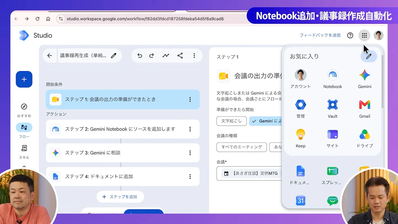Open options menu for ステップ 3
The height and width of the screenshot is (224, 398).
pos(190,153)
